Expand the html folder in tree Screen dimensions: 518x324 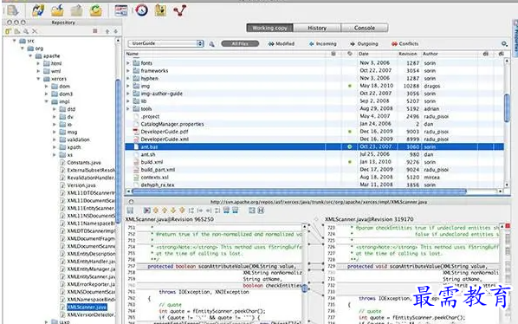coord(38,63)
